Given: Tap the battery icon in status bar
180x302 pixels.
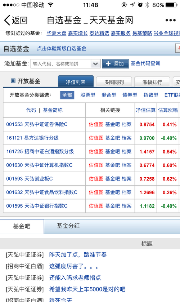Looking at the screenshot, I should (x=171, y=5).
